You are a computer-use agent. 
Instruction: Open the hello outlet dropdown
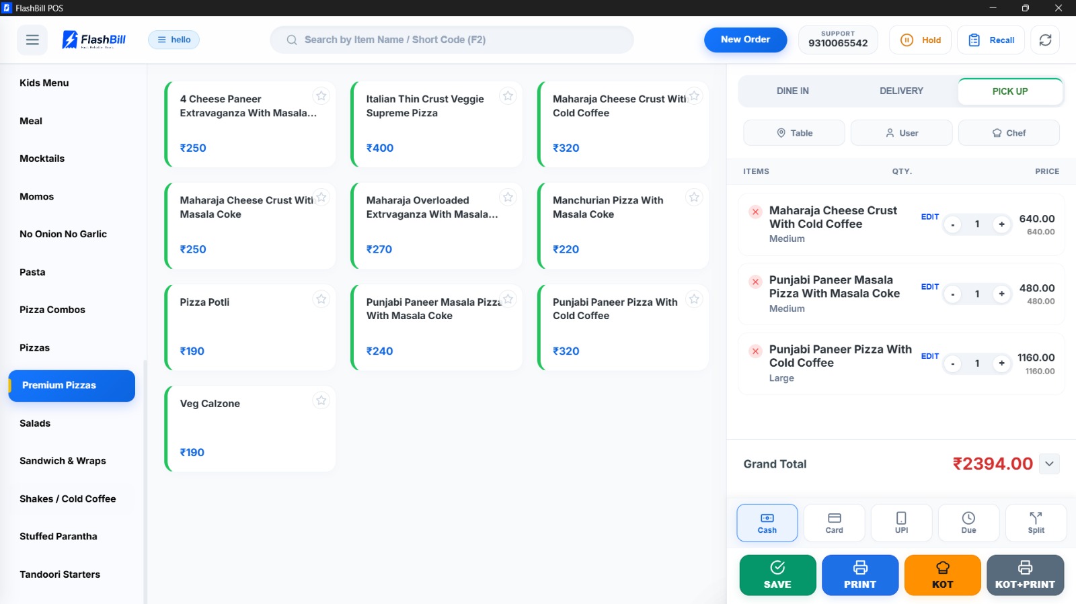tap(174, 40)
